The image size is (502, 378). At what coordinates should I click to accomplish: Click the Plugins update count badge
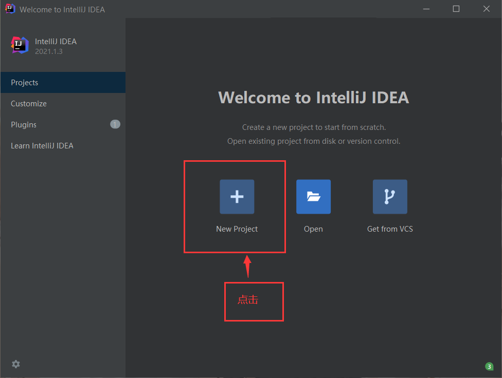[x=115, y=124]
